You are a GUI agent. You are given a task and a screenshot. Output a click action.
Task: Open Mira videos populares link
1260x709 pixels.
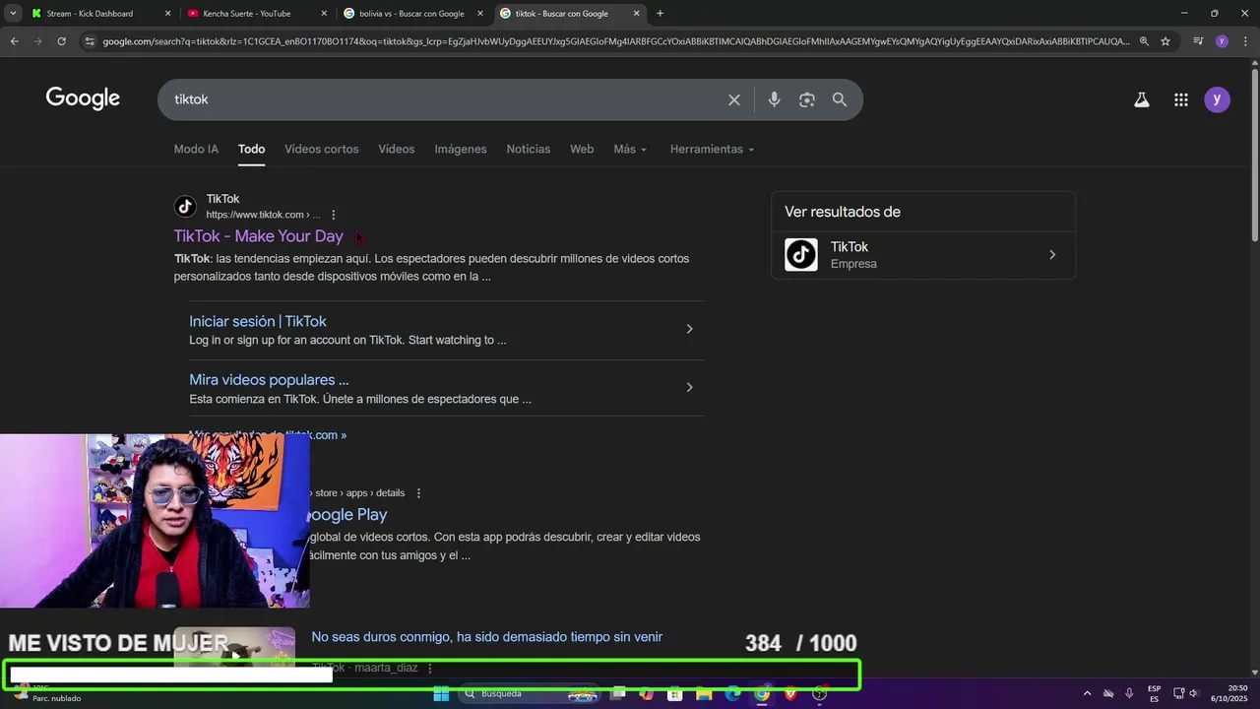(x=269, y=380)
